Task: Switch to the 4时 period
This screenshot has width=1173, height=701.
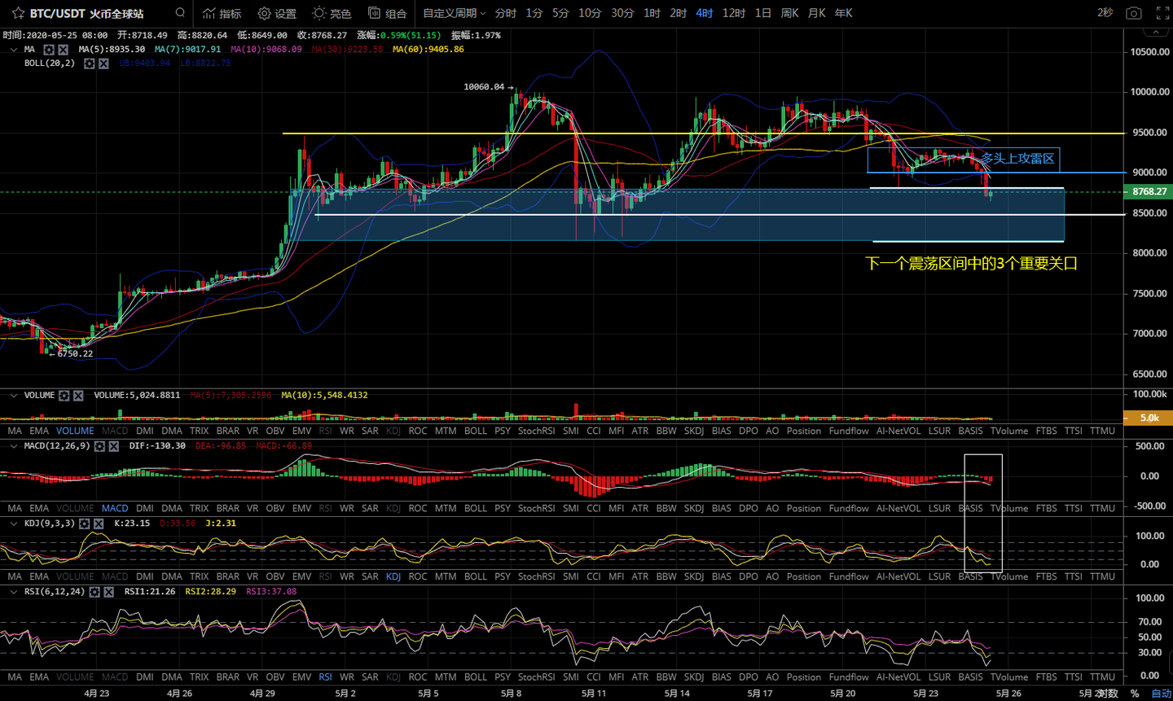Action: (x=705, y=13)
